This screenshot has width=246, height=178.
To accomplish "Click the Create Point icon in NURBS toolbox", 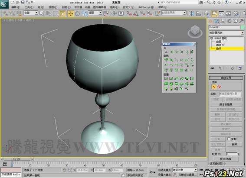I will coord(166,52).
